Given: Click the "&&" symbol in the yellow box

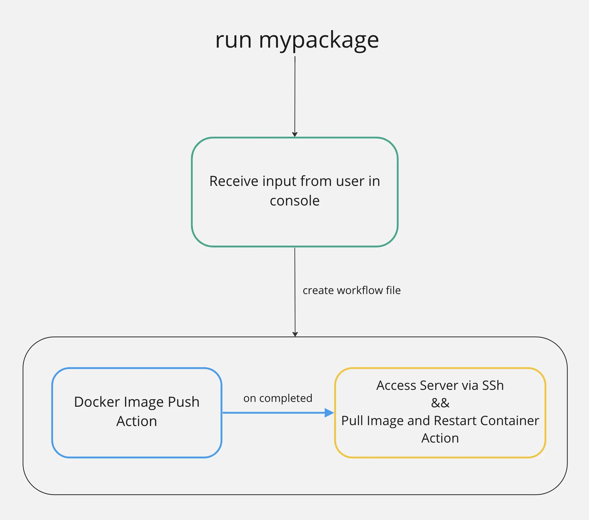Looking at the screenshot, I should (440, 403).
